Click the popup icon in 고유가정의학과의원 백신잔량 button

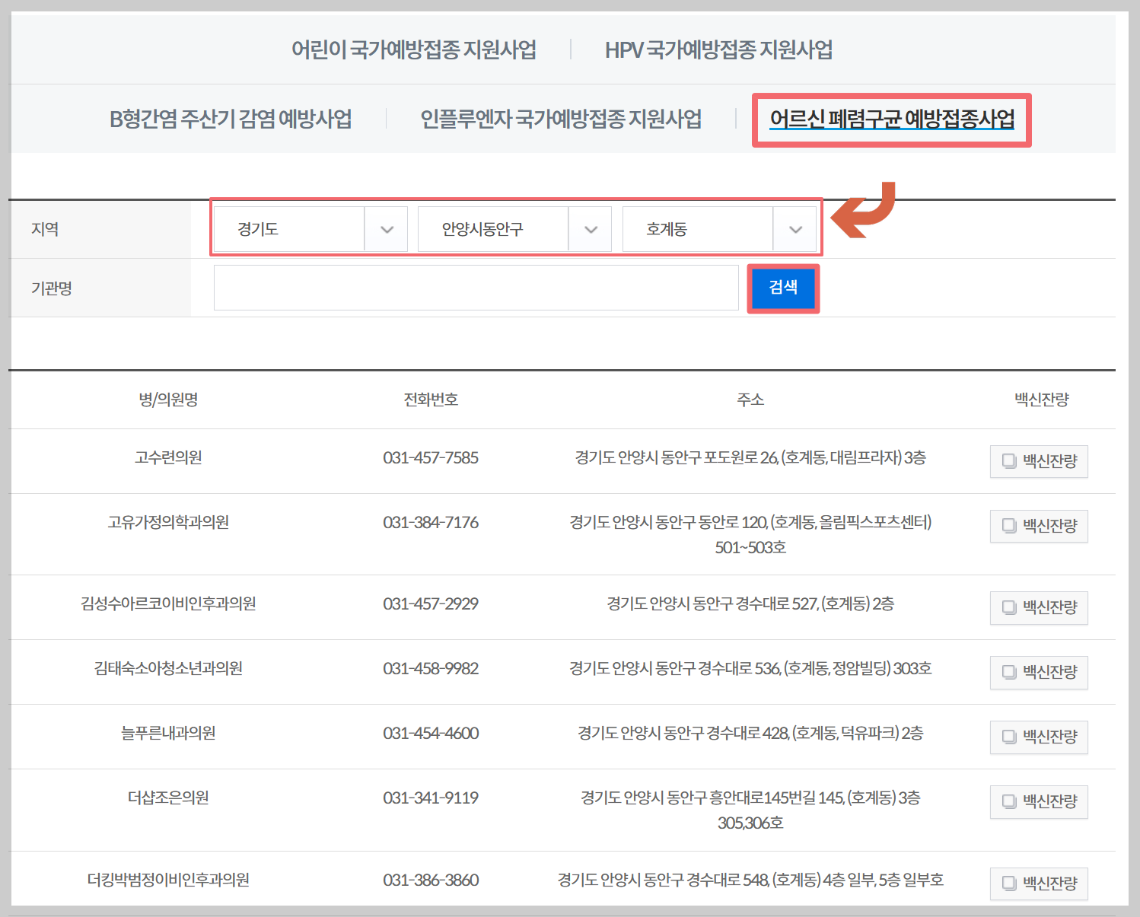(1009, 526)
